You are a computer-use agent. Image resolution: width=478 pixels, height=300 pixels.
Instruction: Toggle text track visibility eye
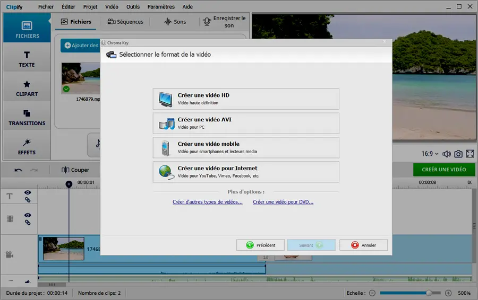click(x=28, y=192)
